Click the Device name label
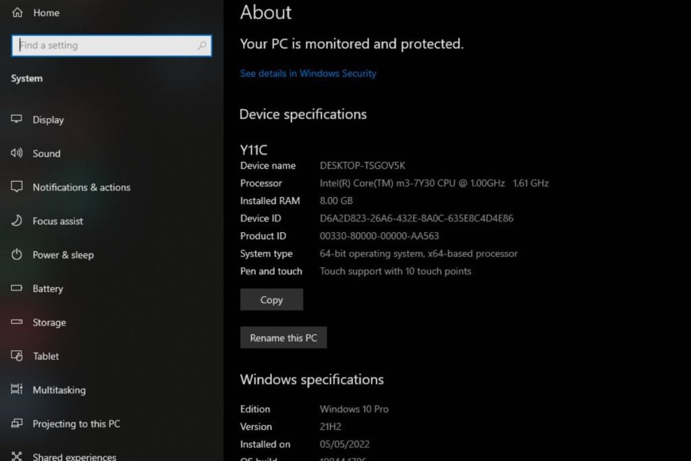The image size is (691, 461). (x=268, y=166)
